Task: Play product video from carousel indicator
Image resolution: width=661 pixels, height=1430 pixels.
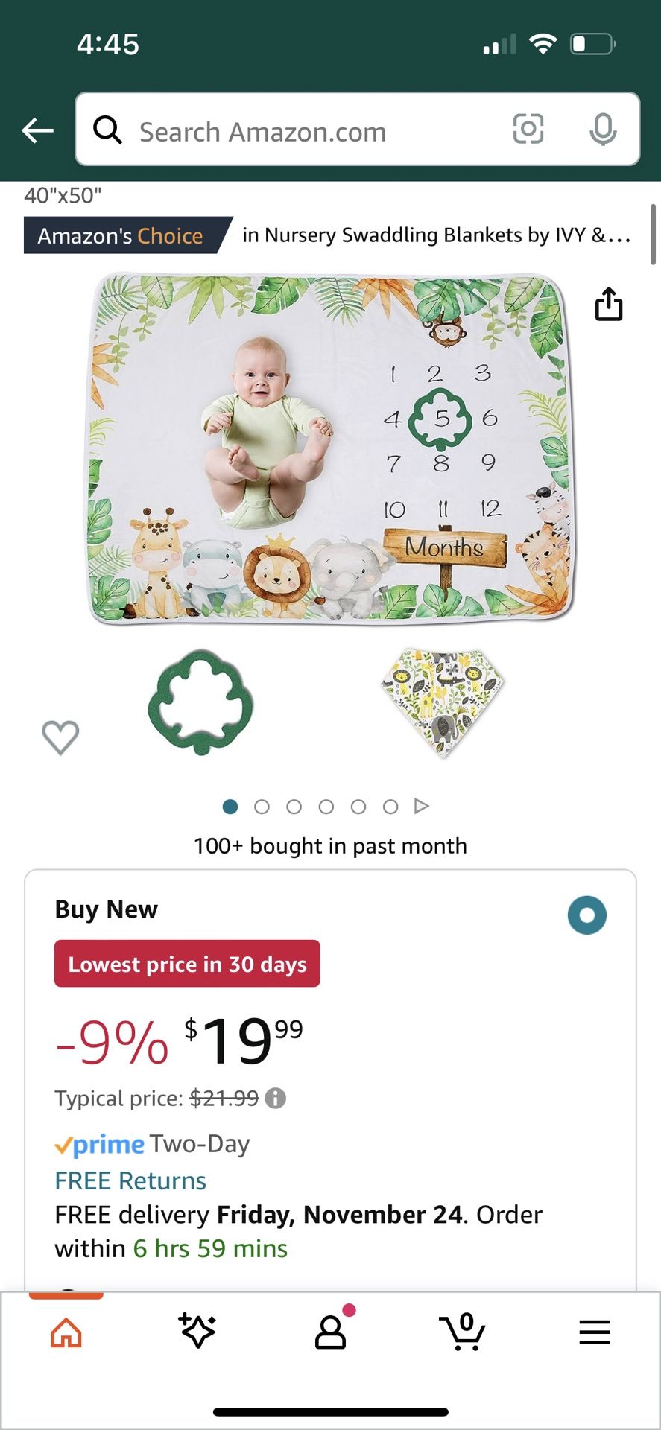Action: point(421,806)
